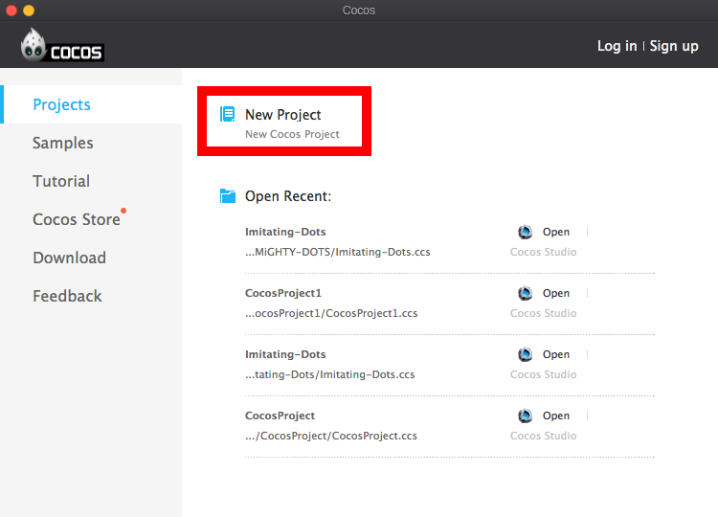Go to Cocos Store in sidebar

77,219
